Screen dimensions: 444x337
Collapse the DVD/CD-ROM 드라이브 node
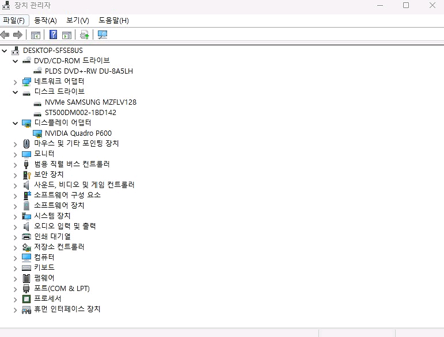pos(16,61)
